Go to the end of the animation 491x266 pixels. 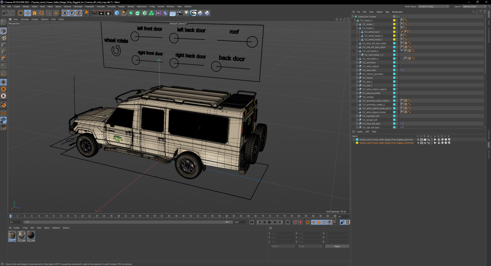[288, 222]
